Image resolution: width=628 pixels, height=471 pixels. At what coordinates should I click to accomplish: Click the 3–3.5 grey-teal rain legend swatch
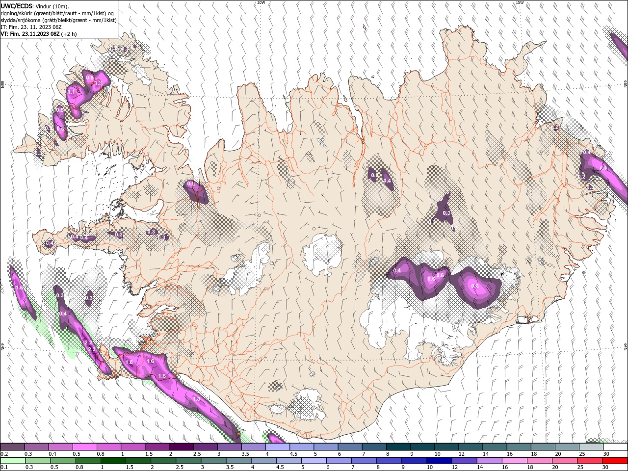pyautogui.click(x=213, y=461)
